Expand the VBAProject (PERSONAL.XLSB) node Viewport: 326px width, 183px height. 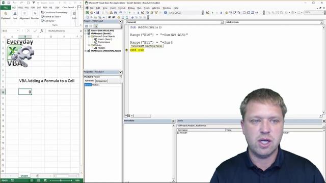tap(86, 51)
